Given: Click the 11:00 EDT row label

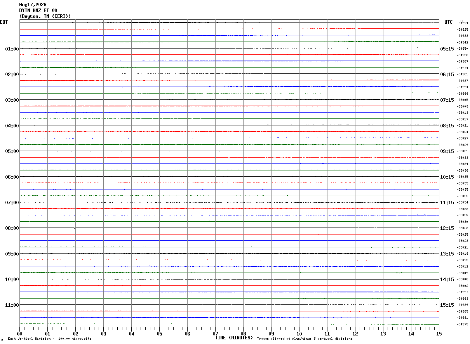Looking at the screenshot, I should click(x=12, y=305).
